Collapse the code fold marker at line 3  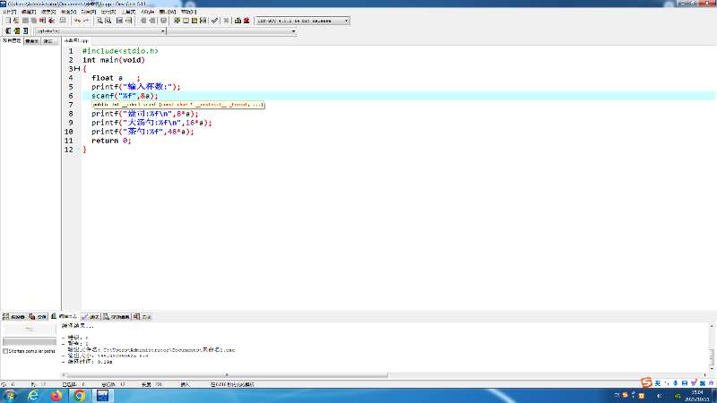77,69
